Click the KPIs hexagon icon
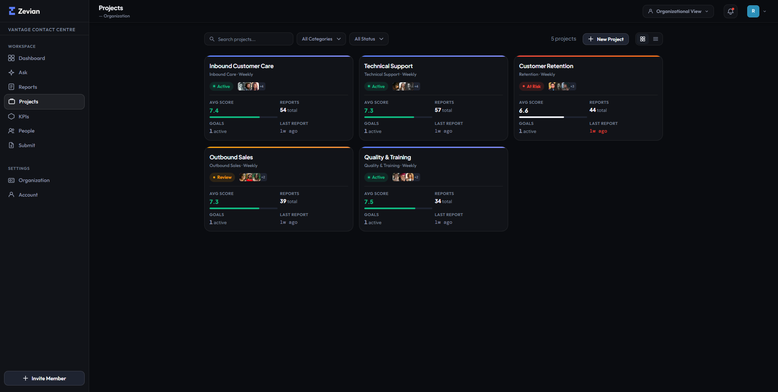This screenshot has width=778, height=392. (11, 116)
